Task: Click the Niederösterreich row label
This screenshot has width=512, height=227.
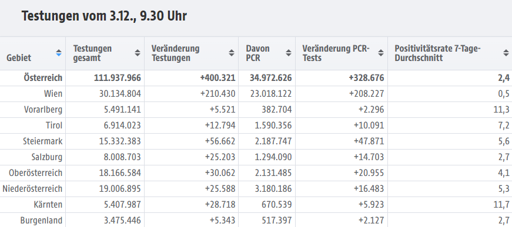Action: (32, 189)
